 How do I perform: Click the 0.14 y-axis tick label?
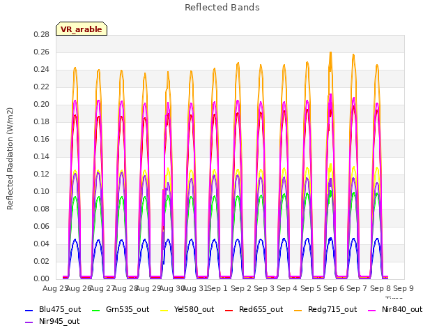[42, 156]
